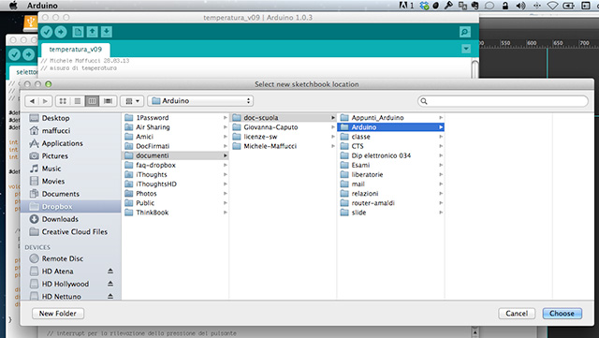This screenshot has width=599, height=338.
Task: Expand the slide folder arrow
Action: click(x=441, y=213)
